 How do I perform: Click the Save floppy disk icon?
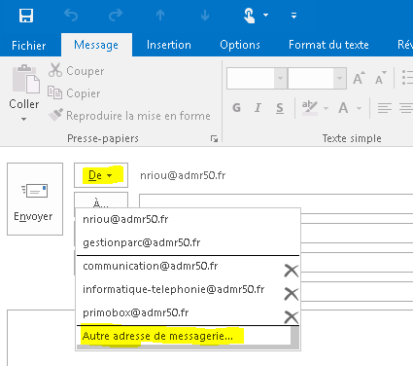click(x=26, y=16)
